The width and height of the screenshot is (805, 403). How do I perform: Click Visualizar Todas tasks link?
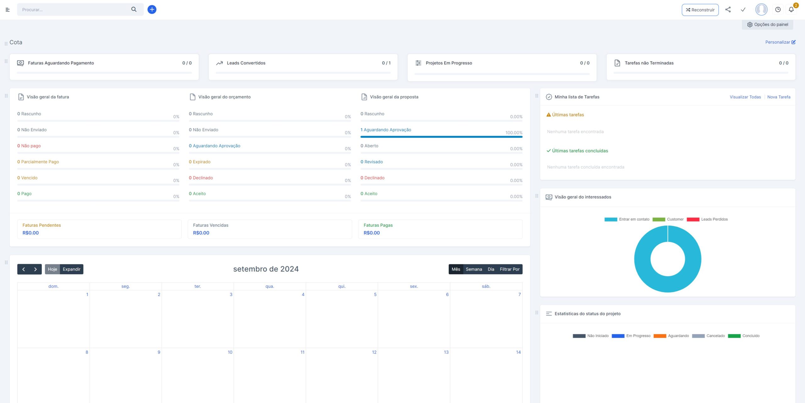(745, 97)
